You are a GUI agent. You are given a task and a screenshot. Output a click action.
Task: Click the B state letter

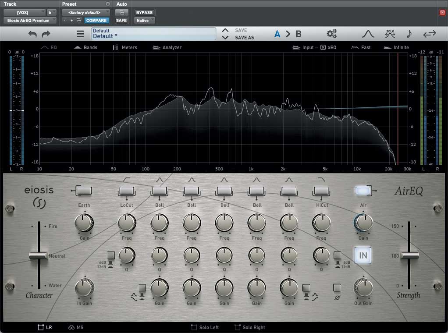coord(299,34)
